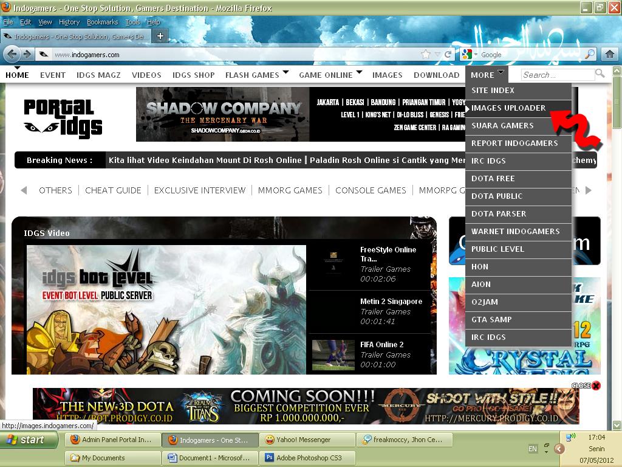Click the Portal IDGS logo
The height and width of the screenshot is (467, 622).
pyautogui.click(x=63, y=119)
